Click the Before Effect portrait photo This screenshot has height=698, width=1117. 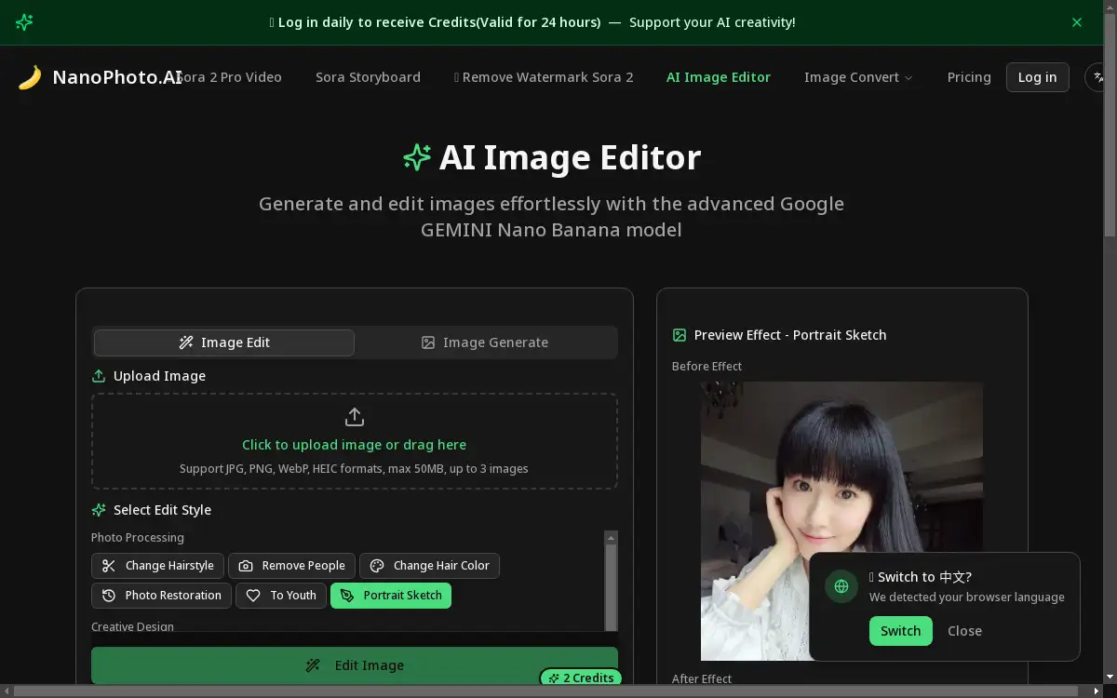(841, 521)
